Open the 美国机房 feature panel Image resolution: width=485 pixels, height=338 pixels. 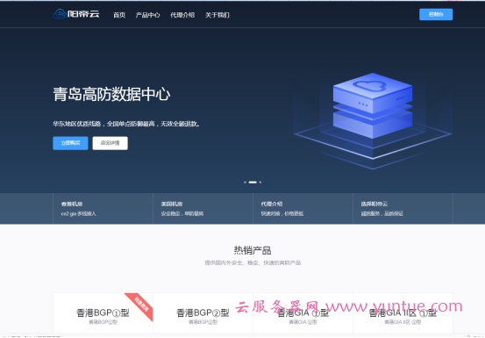(203, 208)
